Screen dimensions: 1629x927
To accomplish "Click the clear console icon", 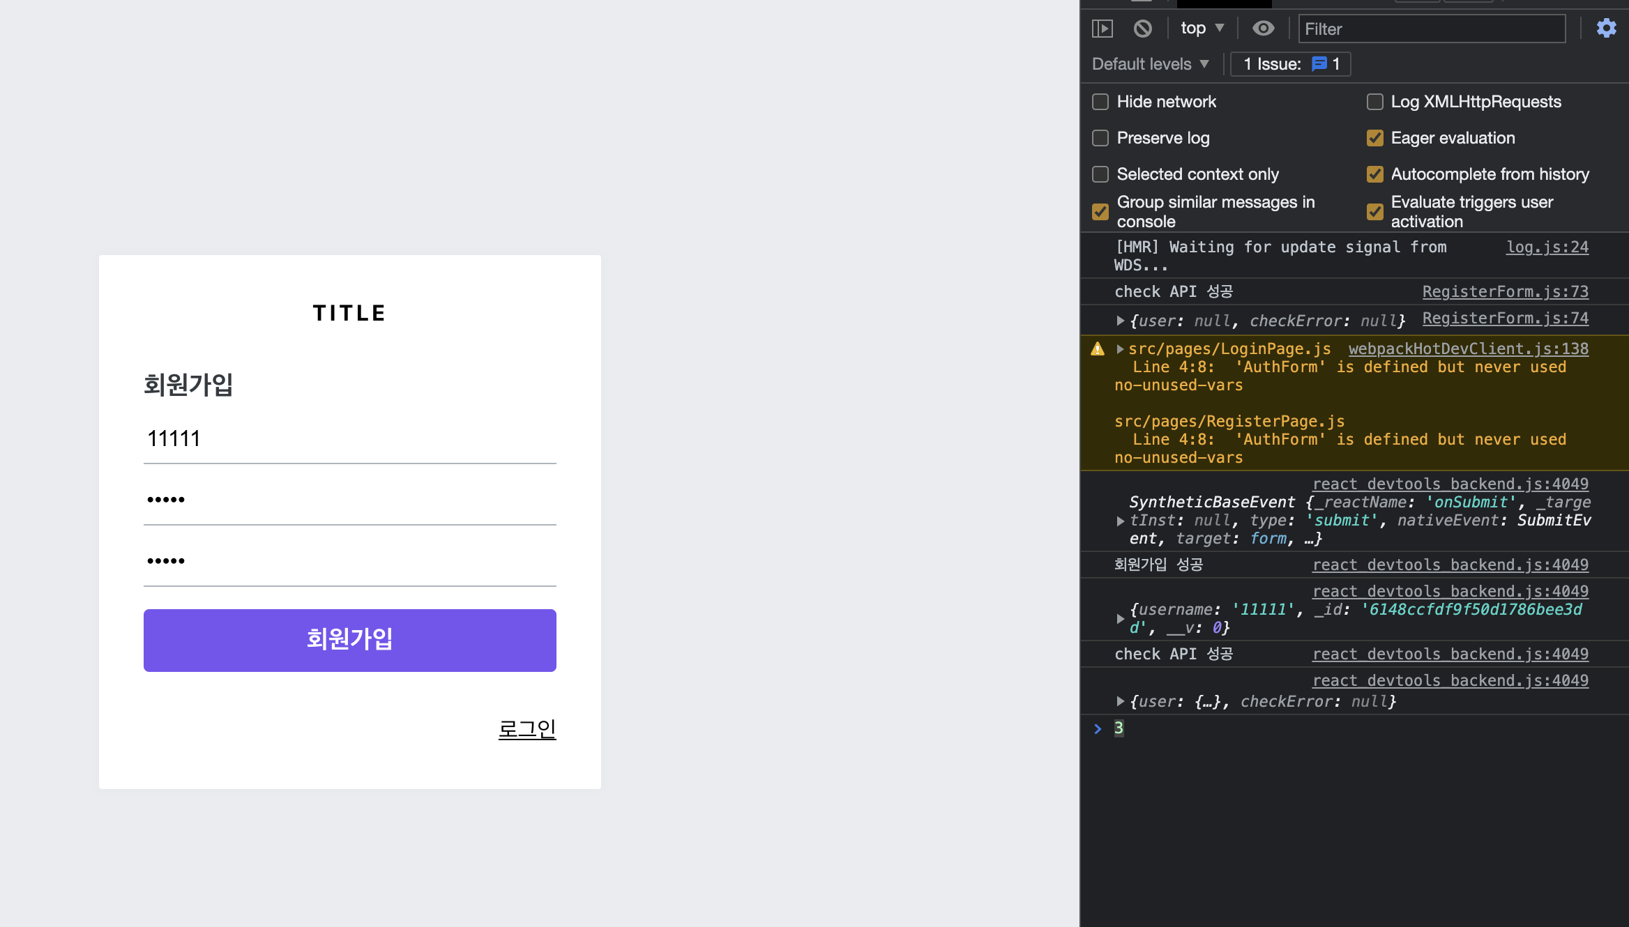I will pos(1142,29).
